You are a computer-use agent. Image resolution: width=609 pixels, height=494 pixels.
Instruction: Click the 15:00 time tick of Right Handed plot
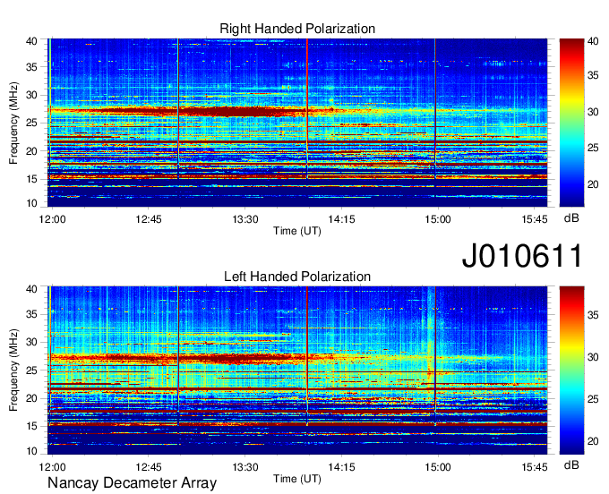[x=438, y=219]
